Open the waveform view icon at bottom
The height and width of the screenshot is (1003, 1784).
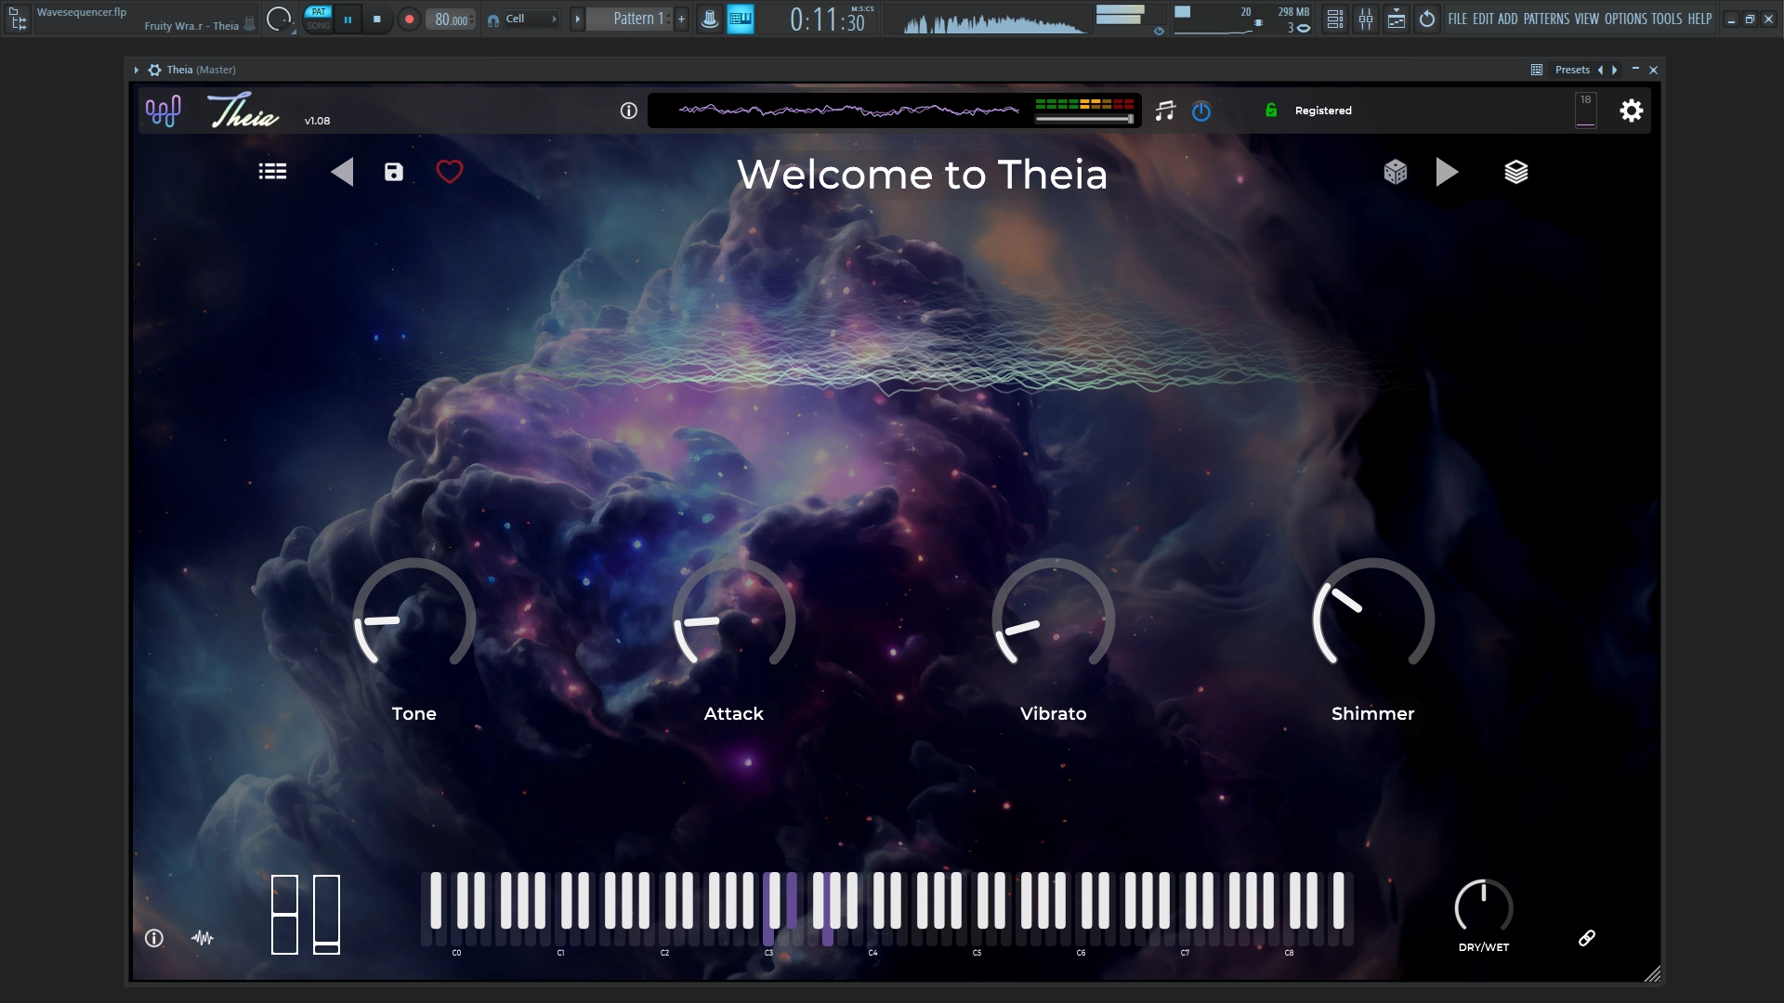[203, 938]
